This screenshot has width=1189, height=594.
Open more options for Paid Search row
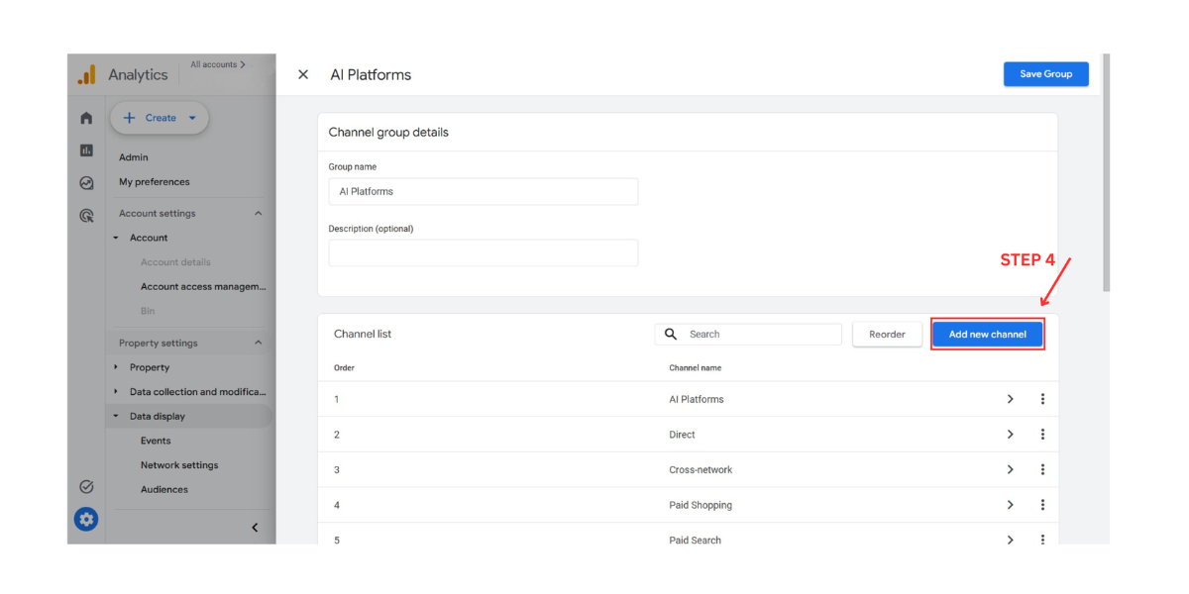1042,540
